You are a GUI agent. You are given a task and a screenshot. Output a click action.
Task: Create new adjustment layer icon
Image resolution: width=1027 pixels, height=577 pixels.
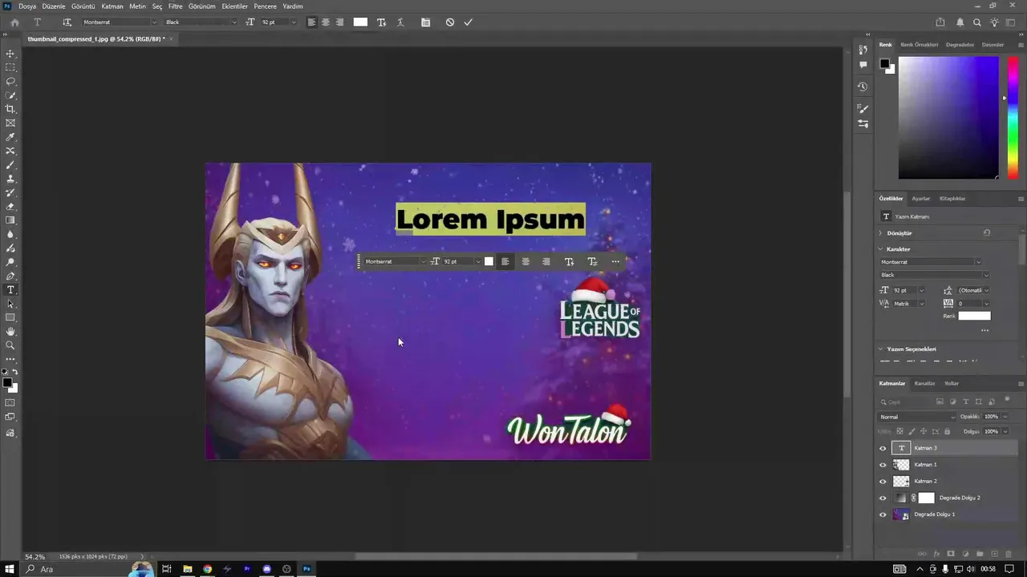(965, 554)
